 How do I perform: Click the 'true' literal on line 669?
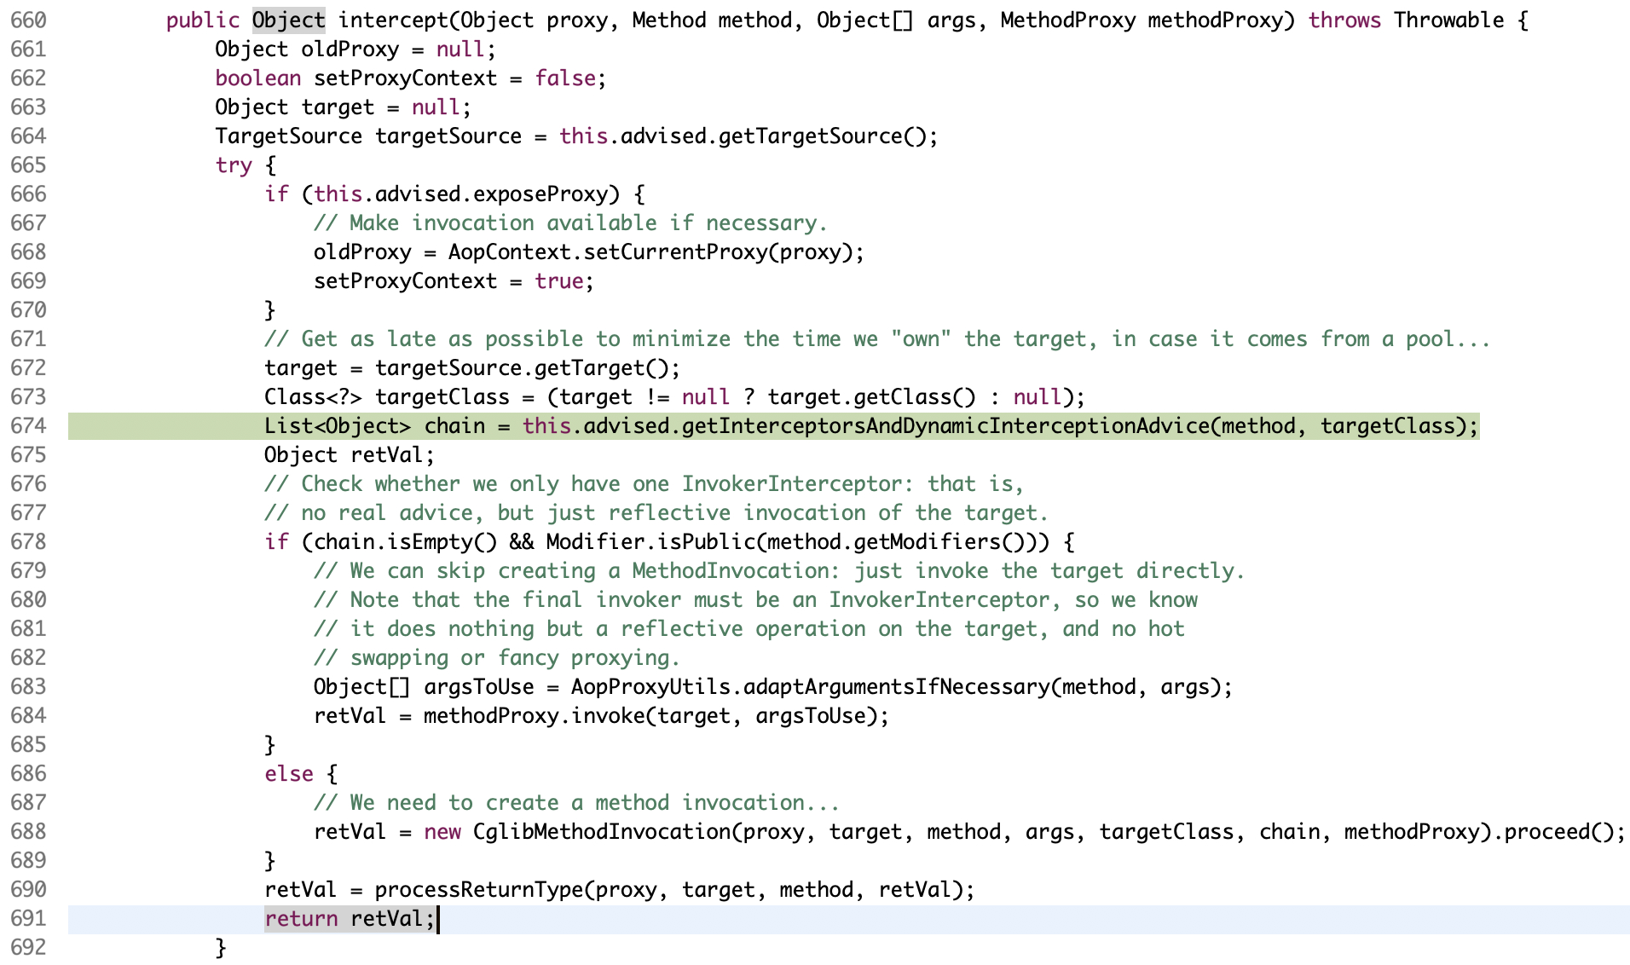[559, 281]
